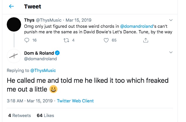Click the 3:18 AM timestamp
The image size is (186, 122).
point(15,101)
